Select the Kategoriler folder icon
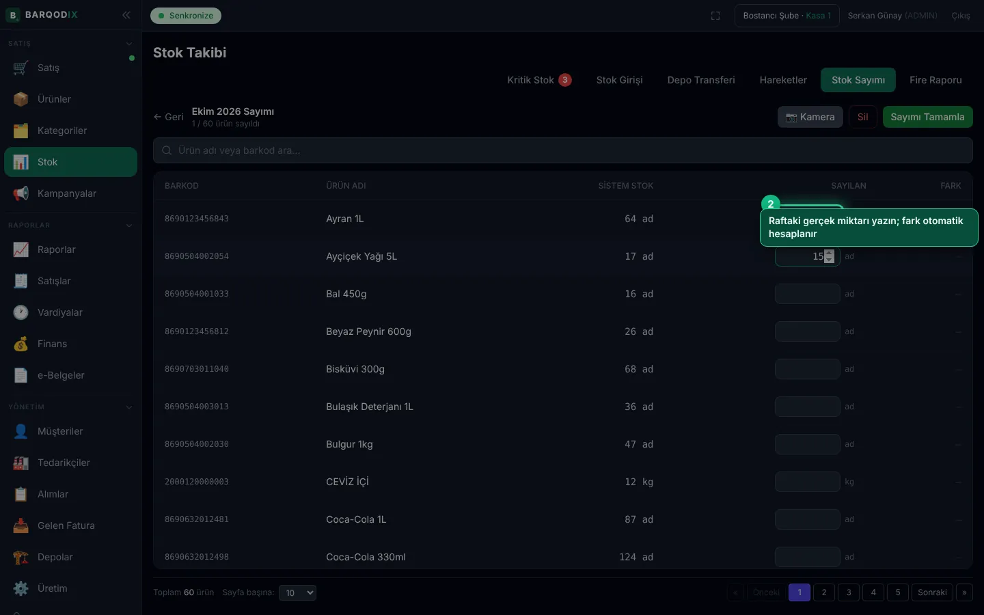 pyautogui.click(x=20, y=131)
